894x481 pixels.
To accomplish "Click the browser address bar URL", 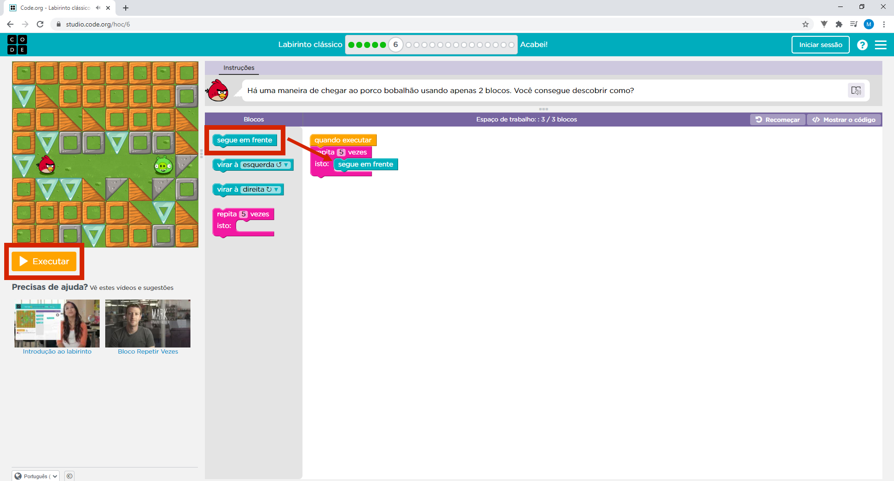I will click(98, 24).
